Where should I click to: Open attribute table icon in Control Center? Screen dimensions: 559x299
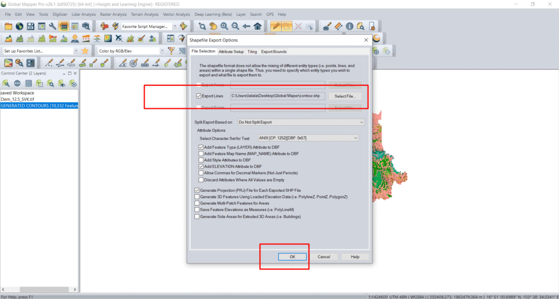pyautogui.click(x=28, y=83)
